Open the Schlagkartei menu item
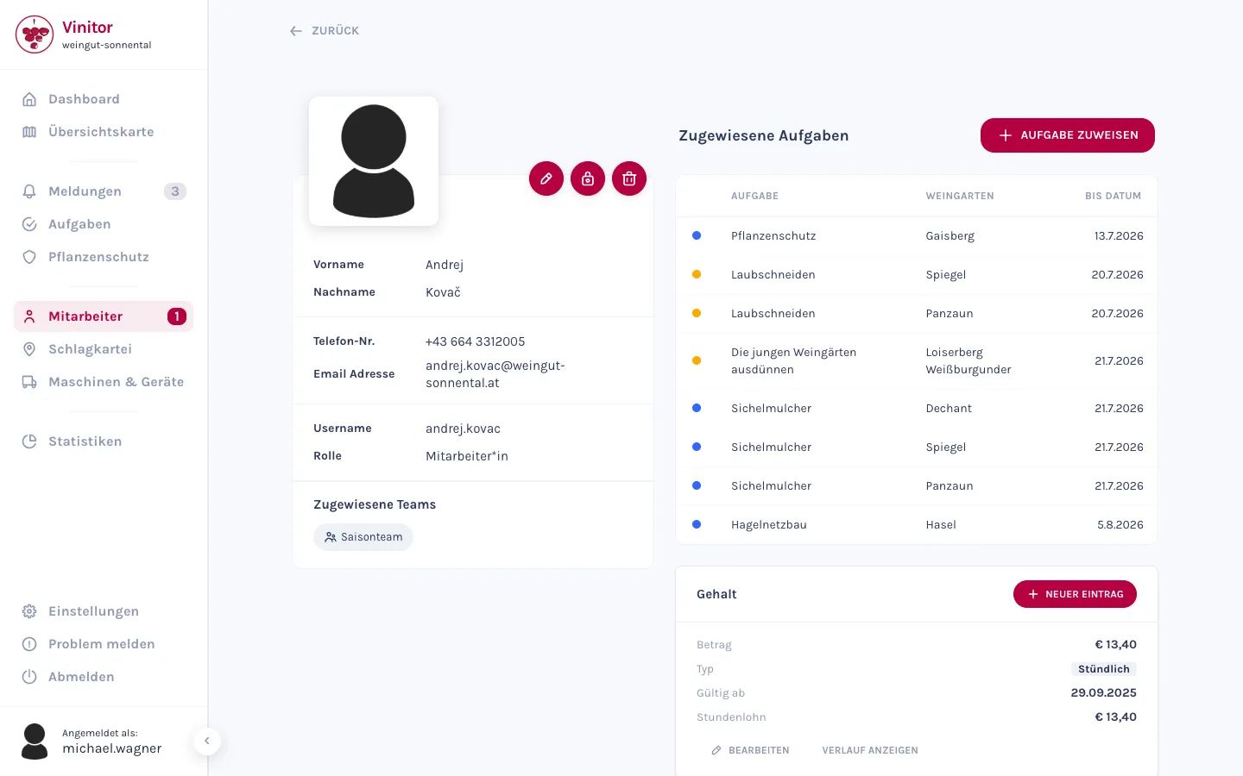This screenshot has width=1243, height=776. click(x=104, y=349)
